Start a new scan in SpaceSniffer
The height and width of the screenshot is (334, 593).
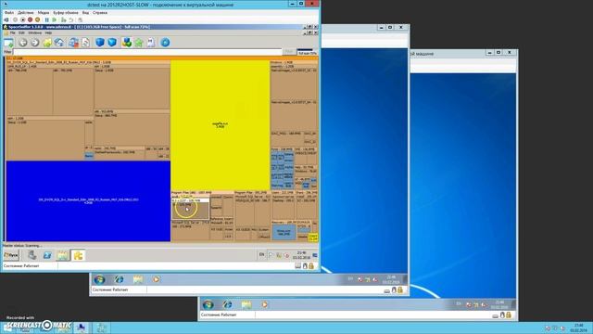pyautogui.click(x=8, y=43)
